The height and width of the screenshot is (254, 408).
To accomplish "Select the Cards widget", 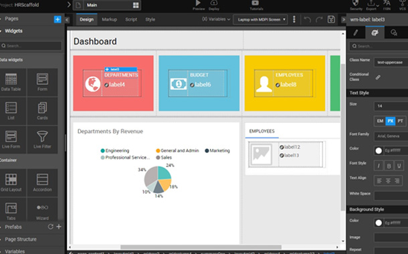I will point(42,111).
